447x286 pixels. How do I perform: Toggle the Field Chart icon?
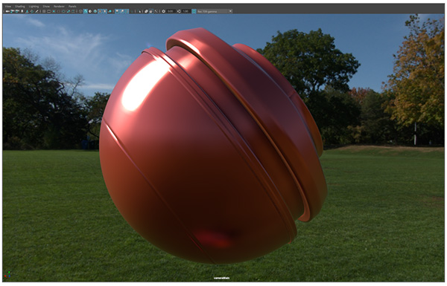point(63,11)
